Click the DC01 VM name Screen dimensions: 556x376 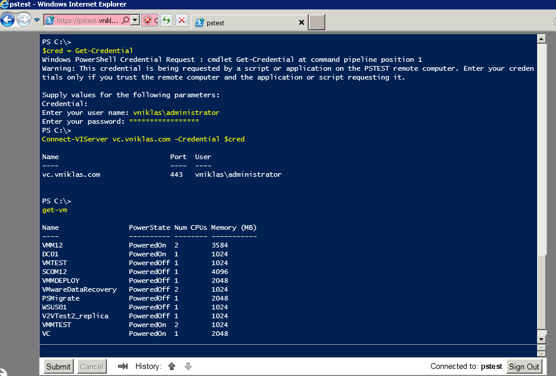(x=50, y=254)
